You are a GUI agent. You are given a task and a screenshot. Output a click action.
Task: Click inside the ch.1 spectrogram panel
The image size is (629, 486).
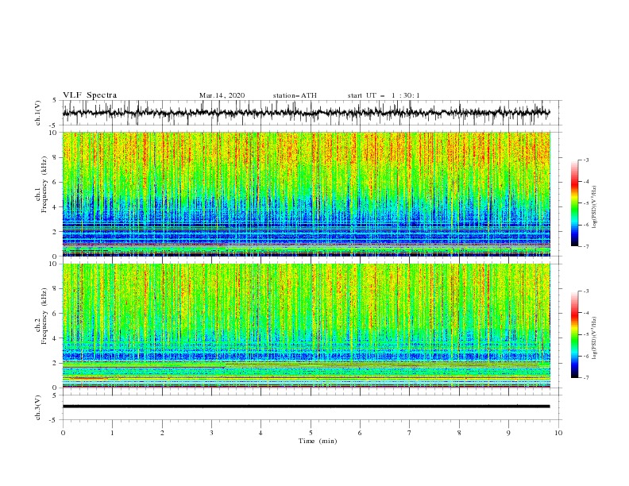pos(306,194)
